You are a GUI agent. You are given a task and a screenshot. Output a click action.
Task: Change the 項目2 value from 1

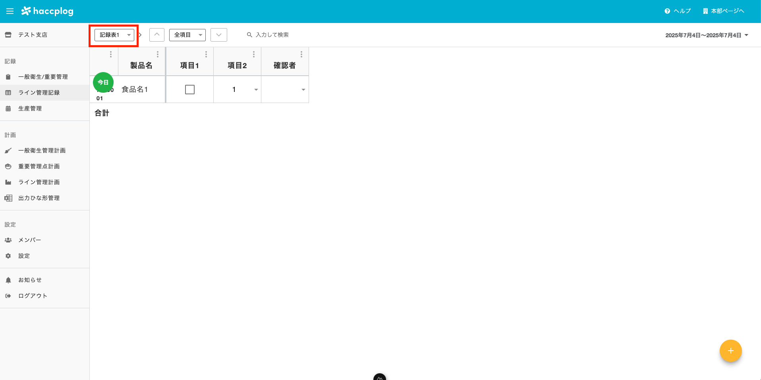256,90
